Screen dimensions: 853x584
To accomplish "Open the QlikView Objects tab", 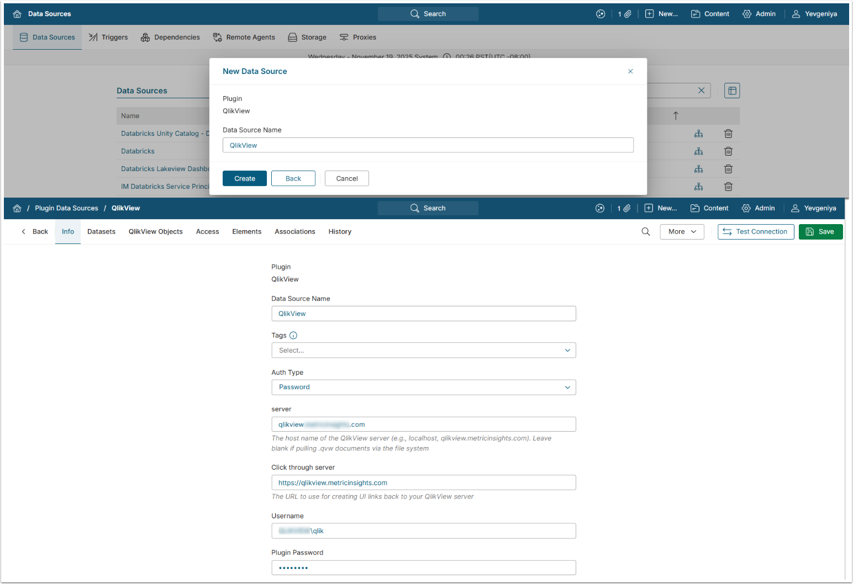I will [156, 232].
